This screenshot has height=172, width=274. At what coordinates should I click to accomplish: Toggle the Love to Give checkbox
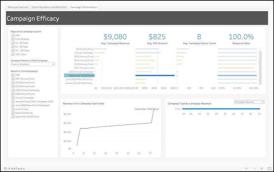[x=13, y=109]
